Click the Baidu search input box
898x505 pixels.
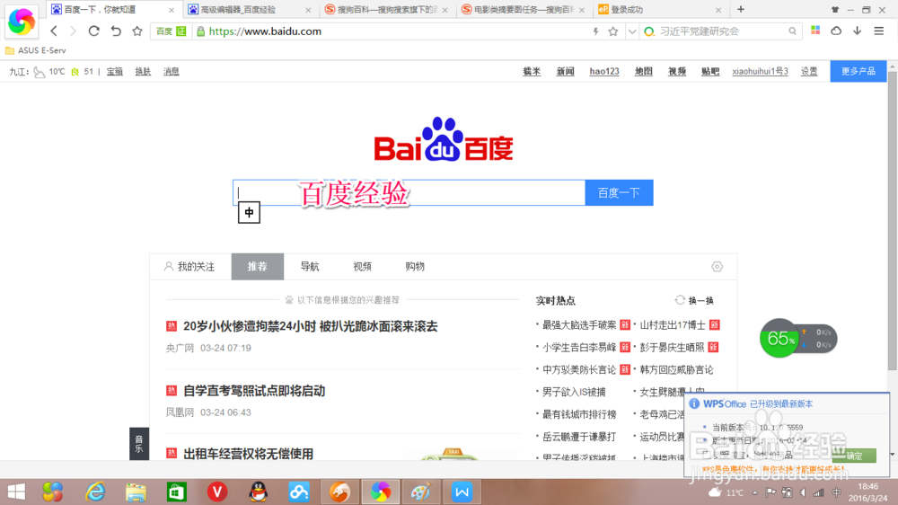tap(409, 192)
